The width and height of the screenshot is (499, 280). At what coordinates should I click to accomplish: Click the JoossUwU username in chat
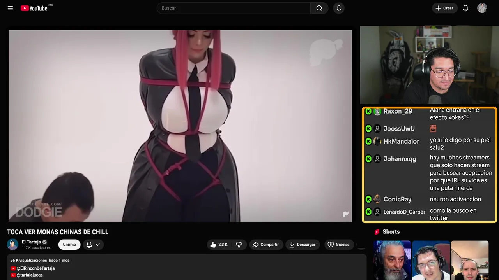(x=399, y=129)
